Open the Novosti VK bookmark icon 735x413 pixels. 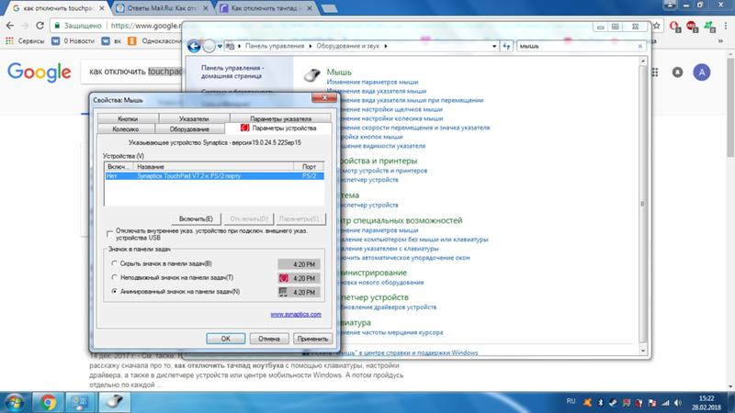pos(55,41)
